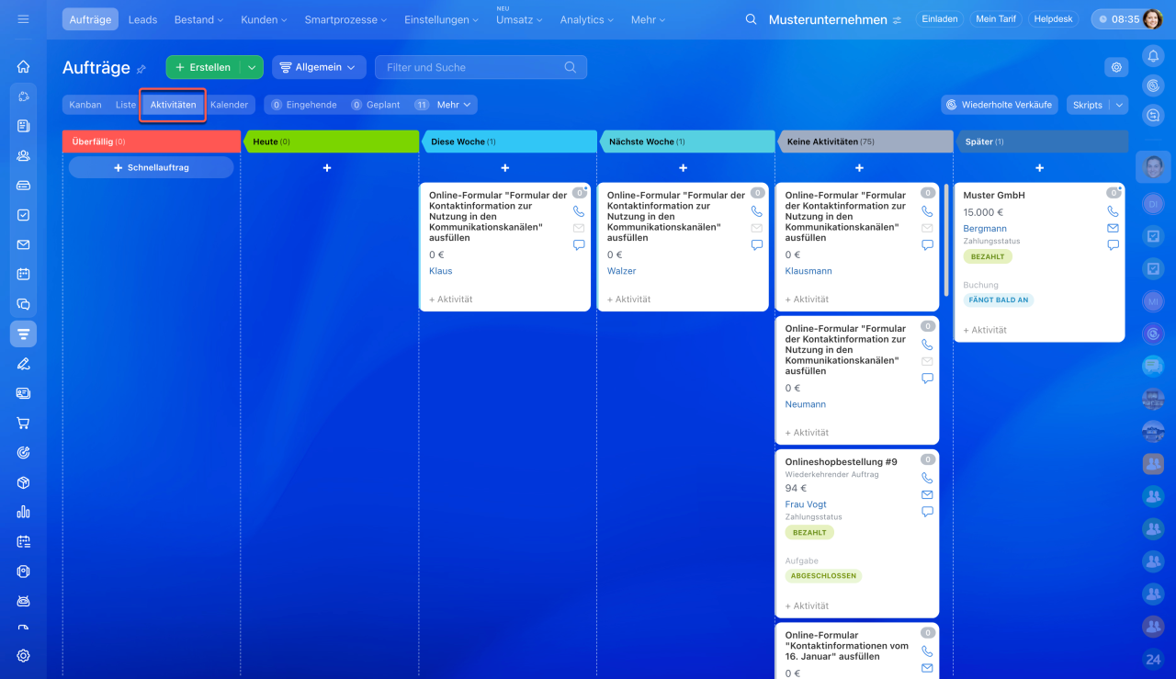Viewport: 1176px width, 679px height.
Task: Open the Aufträge menu item
Action: [90, 19]
